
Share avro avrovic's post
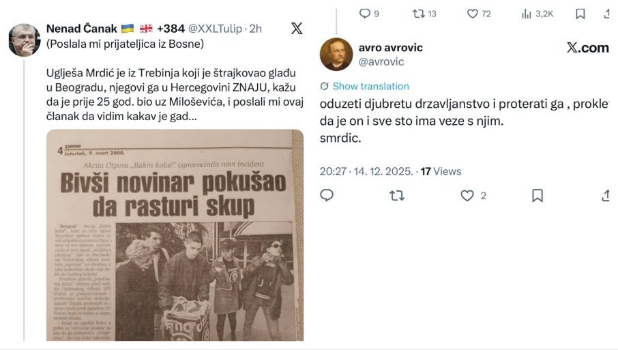(x=606, y=196)
